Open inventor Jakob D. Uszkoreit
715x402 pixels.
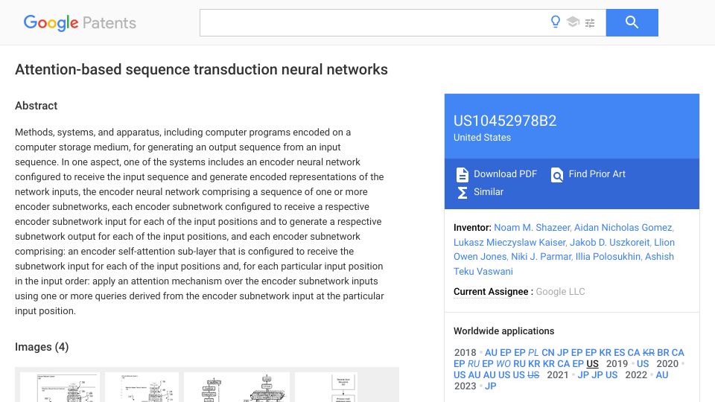(610, 243)
